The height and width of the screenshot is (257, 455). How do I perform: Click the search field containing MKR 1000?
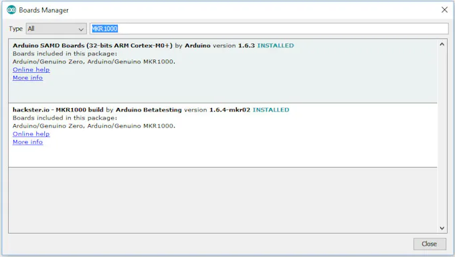click(x=269, y=29)
